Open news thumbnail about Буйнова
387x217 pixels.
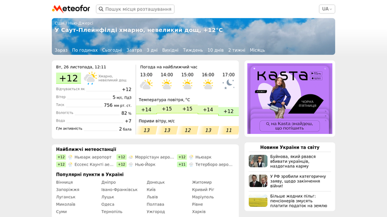pyautogui.click(x=258, y=161)
